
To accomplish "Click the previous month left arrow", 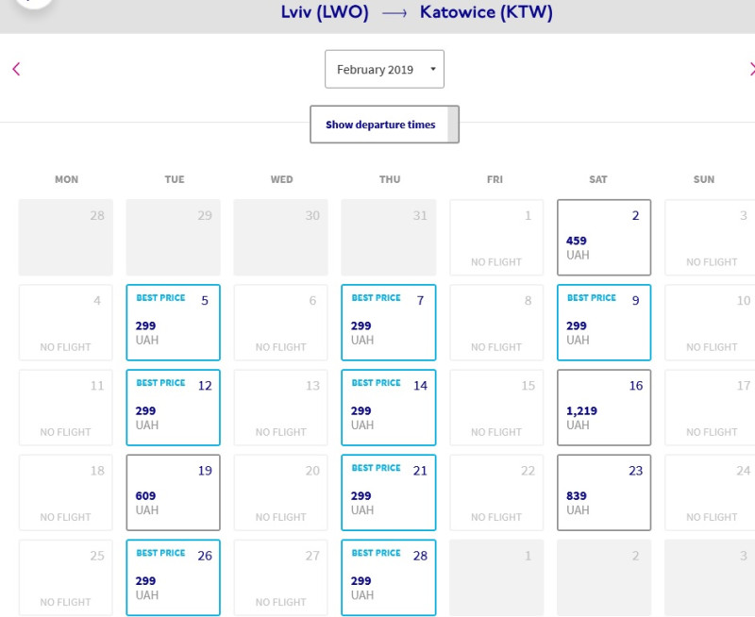I will (16, 69).
